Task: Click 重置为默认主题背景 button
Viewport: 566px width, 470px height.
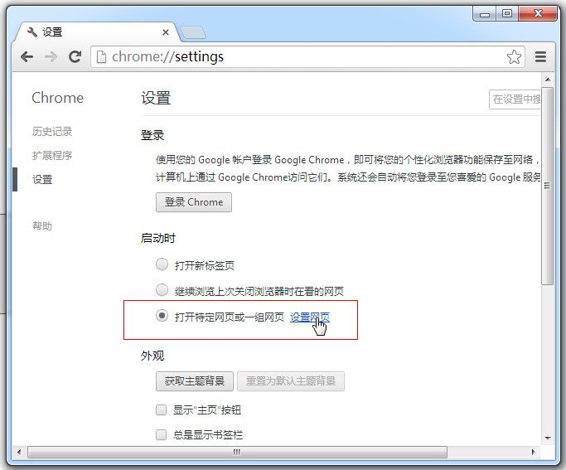Action: [291, 381]
